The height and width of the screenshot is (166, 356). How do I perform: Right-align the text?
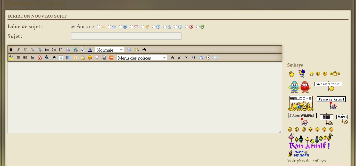32,57
